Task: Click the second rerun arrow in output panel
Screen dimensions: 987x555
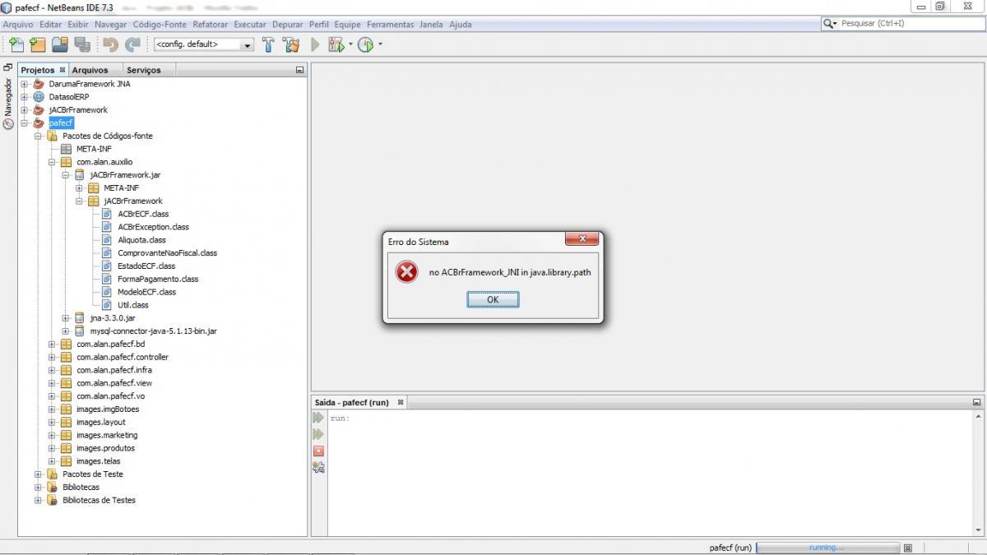Action: (318, 434)
